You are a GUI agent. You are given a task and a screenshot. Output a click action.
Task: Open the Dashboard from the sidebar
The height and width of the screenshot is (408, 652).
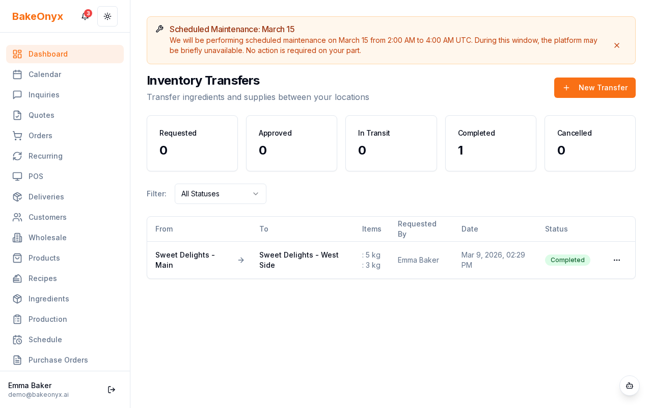tap(48, 54)
